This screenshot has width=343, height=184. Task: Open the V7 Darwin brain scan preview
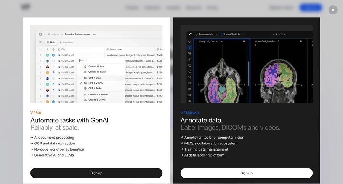(247, 64)
